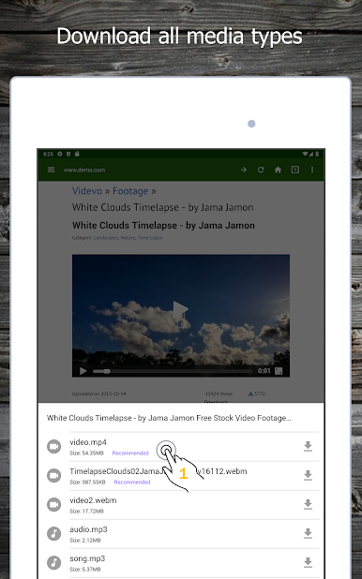Select the audio.mp3 file name
This screenshot has width=362, height=579.
click(88, 529)
